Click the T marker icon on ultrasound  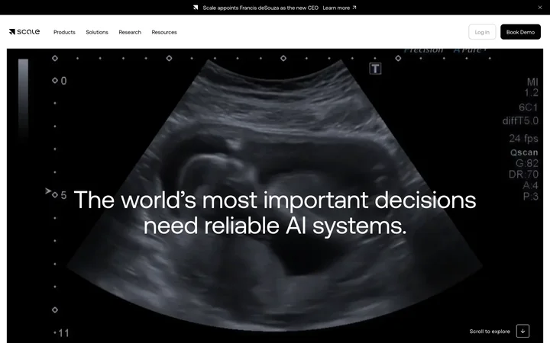click(x=375, y=69)
